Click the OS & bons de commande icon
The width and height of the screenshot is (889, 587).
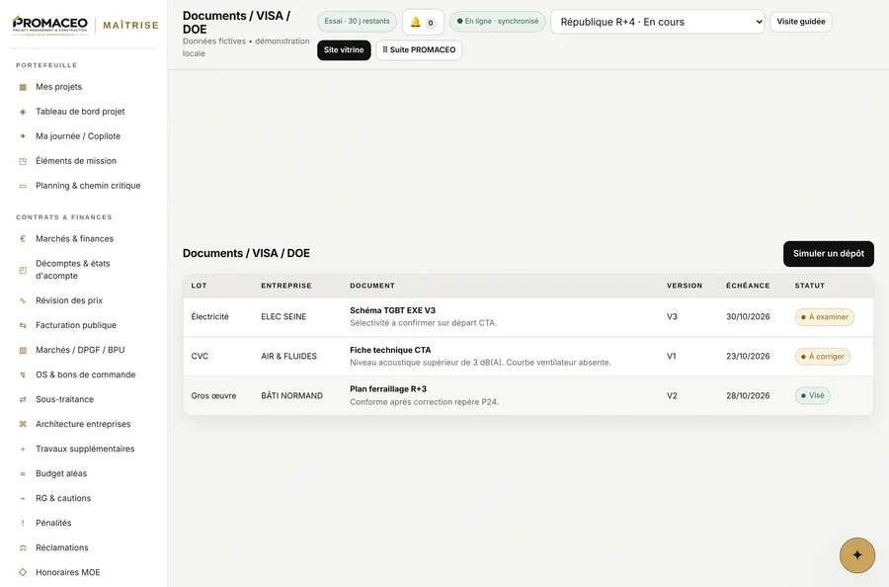(x=23, y=375)
